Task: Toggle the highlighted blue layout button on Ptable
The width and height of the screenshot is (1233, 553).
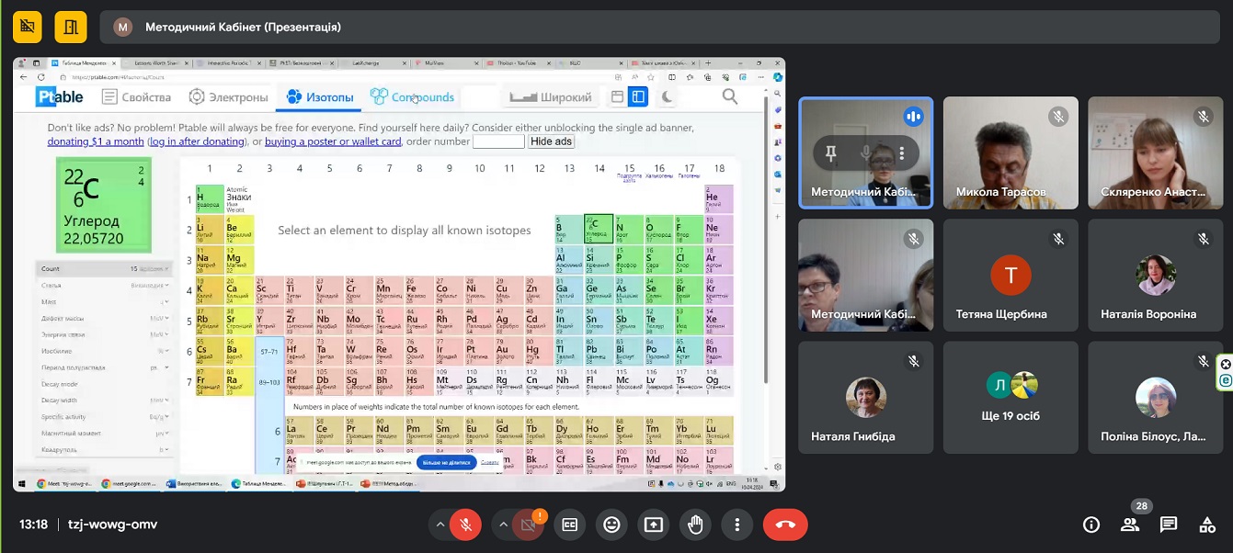Action: 638,96
